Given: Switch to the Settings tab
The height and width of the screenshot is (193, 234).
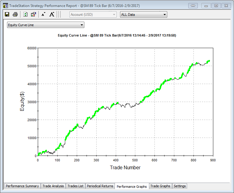Looking at the screenshot, I should 179,186.
